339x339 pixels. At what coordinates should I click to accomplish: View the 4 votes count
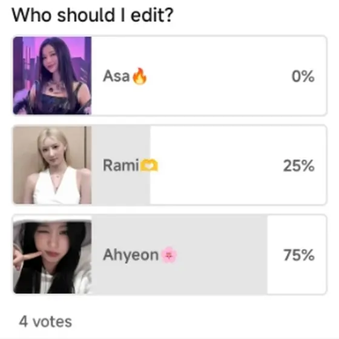coord(45,321)
